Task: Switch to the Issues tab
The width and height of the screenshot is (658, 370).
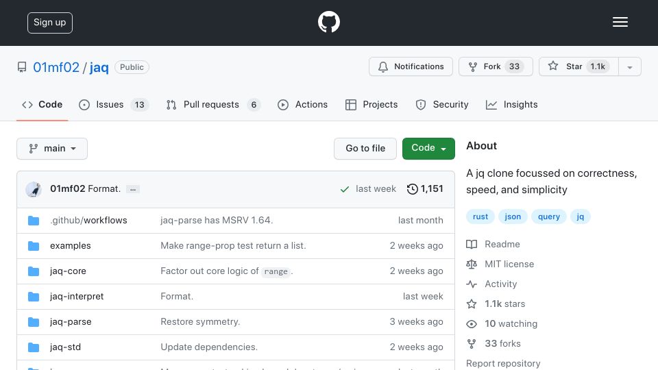Action: coord(113,104)
